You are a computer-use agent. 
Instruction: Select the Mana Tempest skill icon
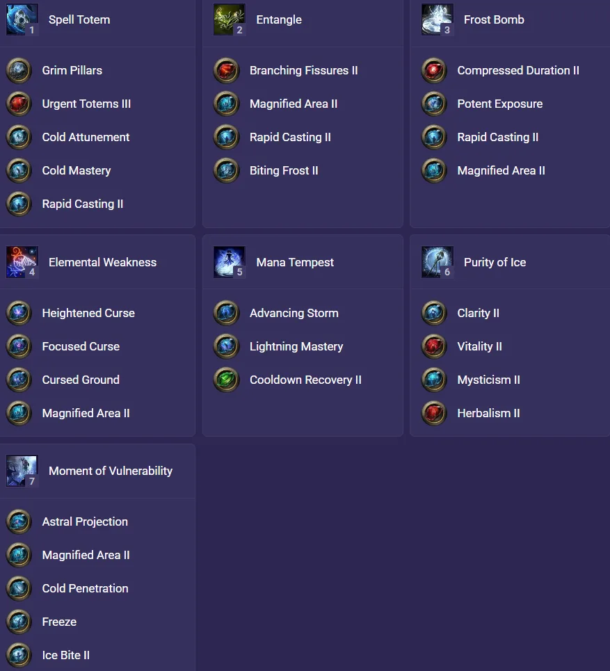coord(230,262)
